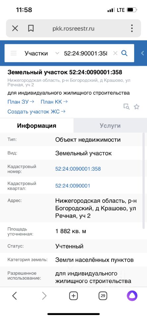Viewport: 147px width, 318px height.
Task: Open the hamburger menu beside Участки
Action: pyautogui.click(x=14, y=53)
